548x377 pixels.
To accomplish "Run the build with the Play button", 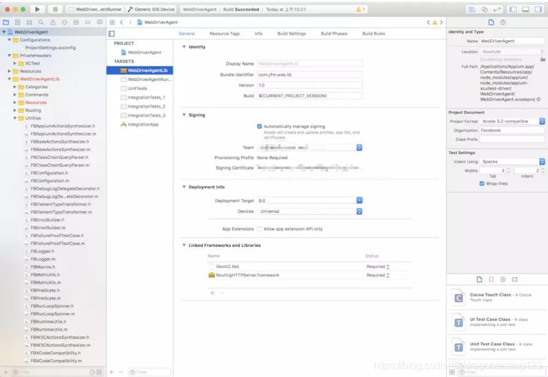I will [x=38, y=9].
